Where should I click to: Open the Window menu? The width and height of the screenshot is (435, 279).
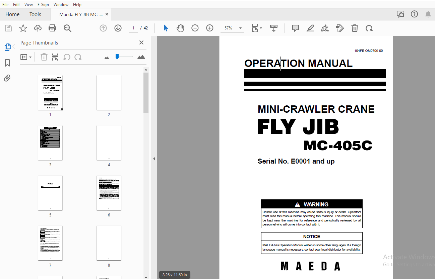(61, 5)
